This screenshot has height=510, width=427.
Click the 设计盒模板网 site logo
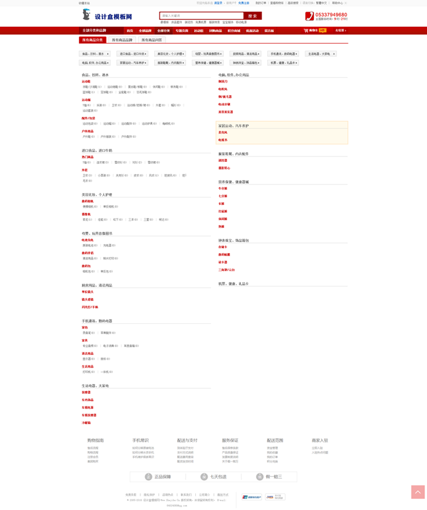coord(107,15)
